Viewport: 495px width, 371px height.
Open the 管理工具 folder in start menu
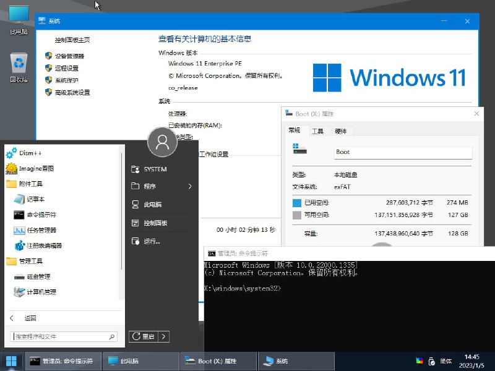[37, 261]
